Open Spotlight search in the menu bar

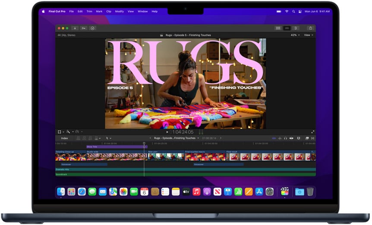(294, 11)
